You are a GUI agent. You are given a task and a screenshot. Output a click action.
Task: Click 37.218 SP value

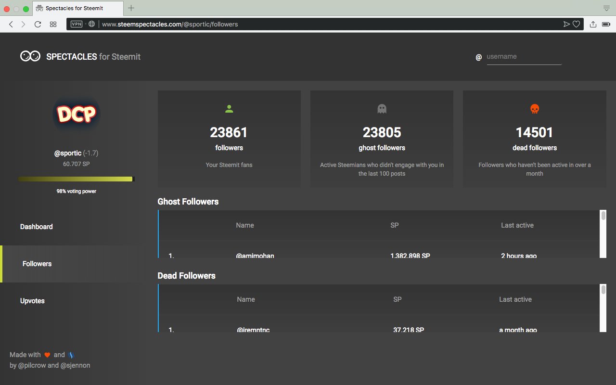pyautogui.click(x=409, y=330)
